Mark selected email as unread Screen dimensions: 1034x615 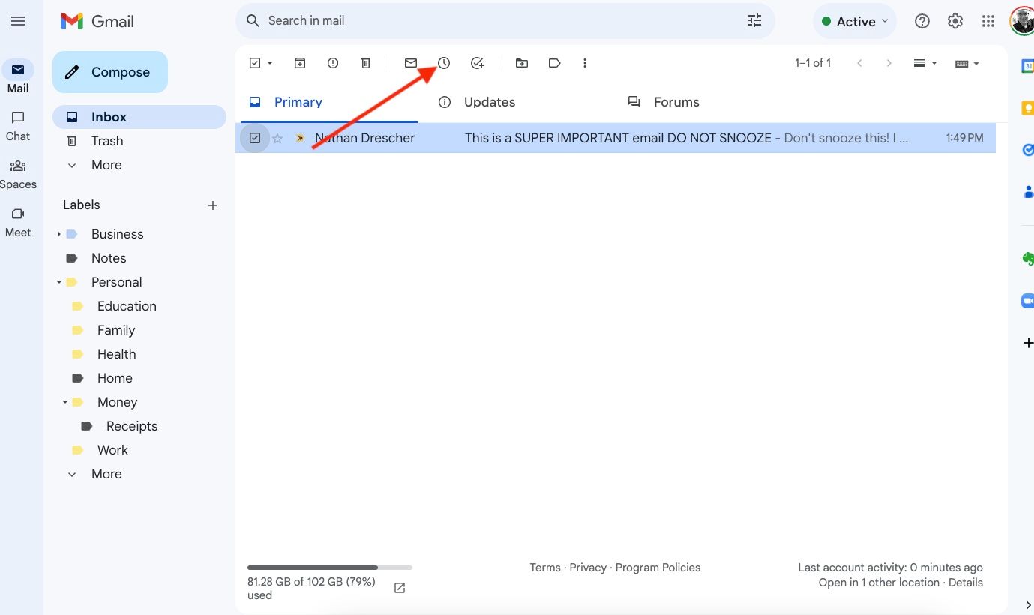(411, 63)
